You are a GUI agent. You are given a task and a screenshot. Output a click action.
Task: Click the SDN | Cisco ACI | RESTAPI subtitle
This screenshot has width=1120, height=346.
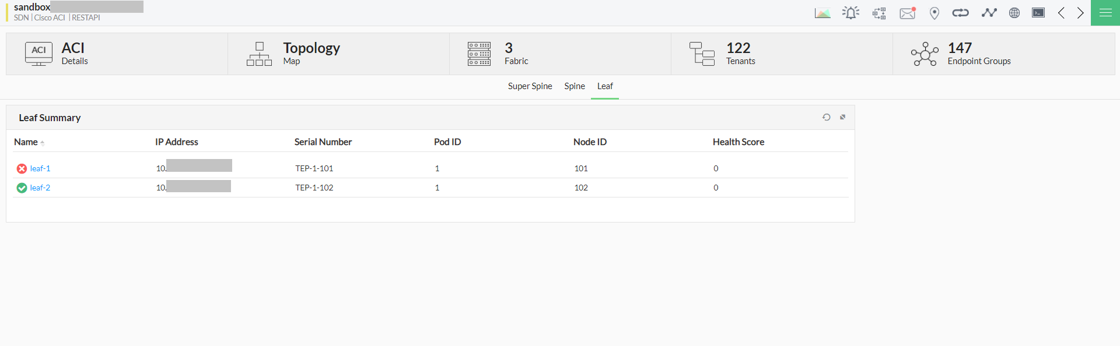(57, 17)
